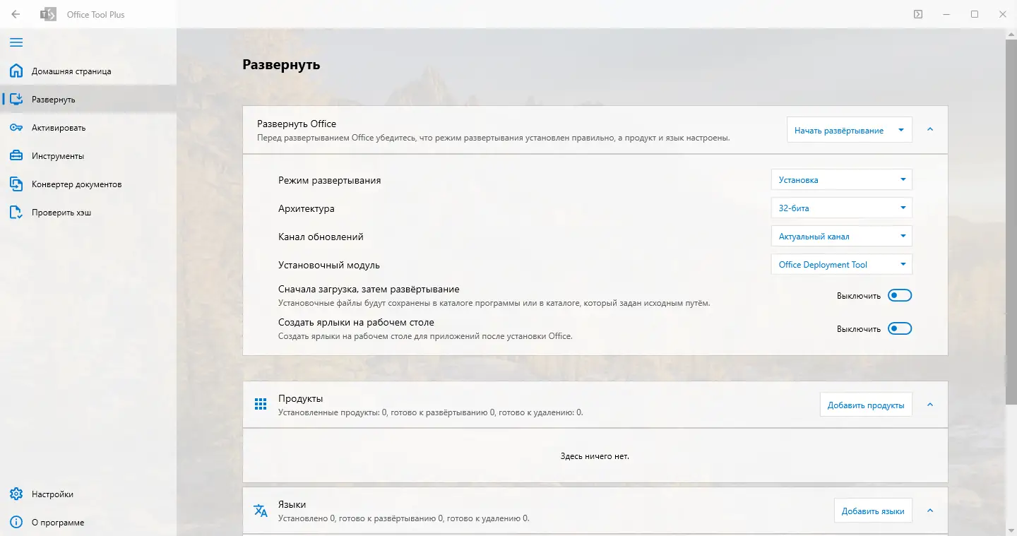Viewport: 1017px width, 536px height.
Task: Toggle Создать ярлыки на рабочем столе switch
Action: click(900, 328)
